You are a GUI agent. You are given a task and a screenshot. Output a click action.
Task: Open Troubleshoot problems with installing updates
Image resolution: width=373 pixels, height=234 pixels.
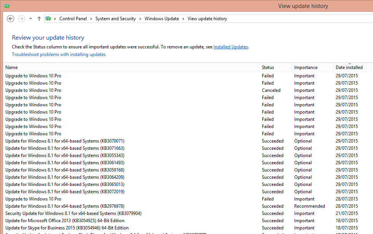tap(59, 54)
